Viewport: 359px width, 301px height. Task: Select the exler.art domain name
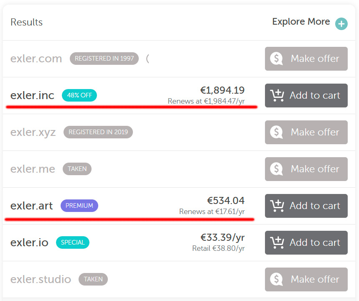coord(32,206)
